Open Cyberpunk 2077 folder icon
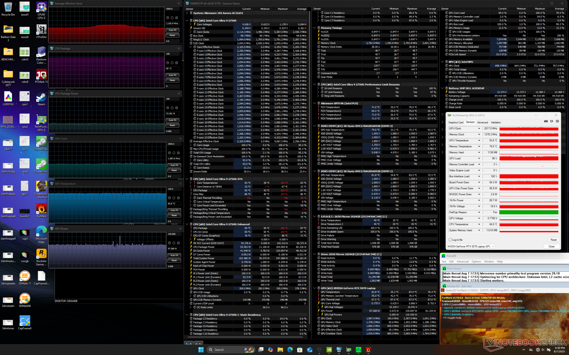 click(8, 78)
